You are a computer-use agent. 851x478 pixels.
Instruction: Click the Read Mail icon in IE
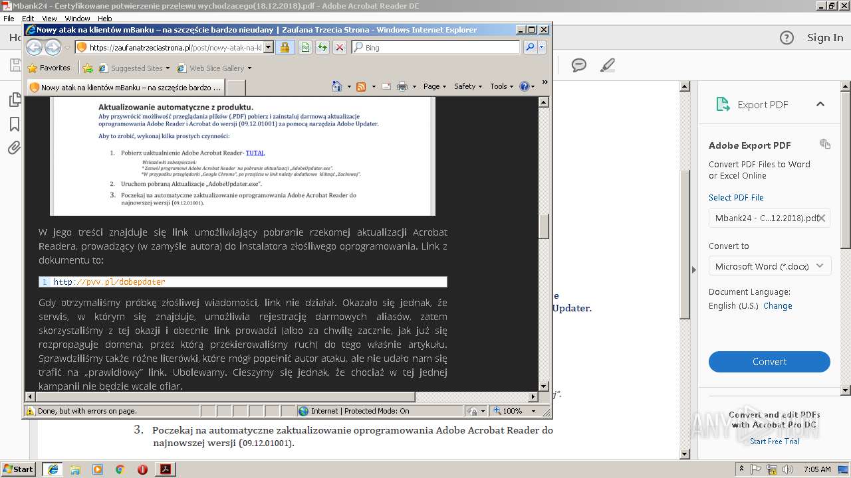pos(386,86)
